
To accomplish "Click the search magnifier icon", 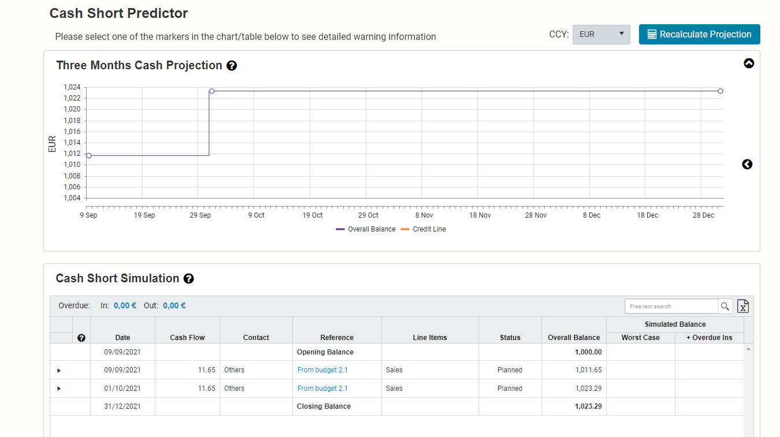I will pyautogui.click(x=725, y=307).
